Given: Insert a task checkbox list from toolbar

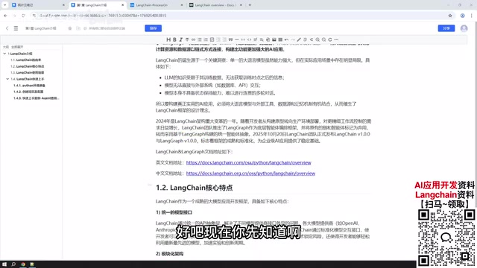Looking at the screenshot, I should point(212,39).
